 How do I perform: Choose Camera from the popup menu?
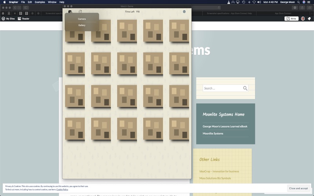pos(82,19)
